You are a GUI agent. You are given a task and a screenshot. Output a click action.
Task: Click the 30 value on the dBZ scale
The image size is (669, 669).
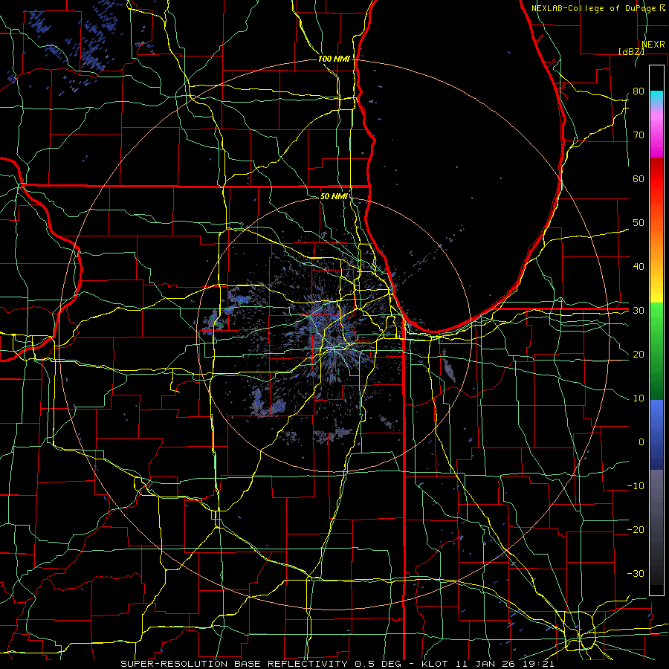(639, 311)
